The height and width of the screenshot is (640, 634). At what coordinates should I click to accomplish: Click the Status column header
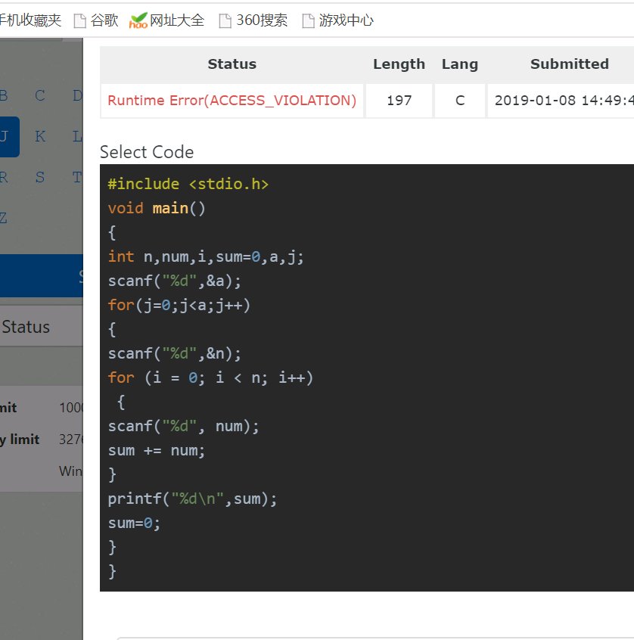point(232,64)
